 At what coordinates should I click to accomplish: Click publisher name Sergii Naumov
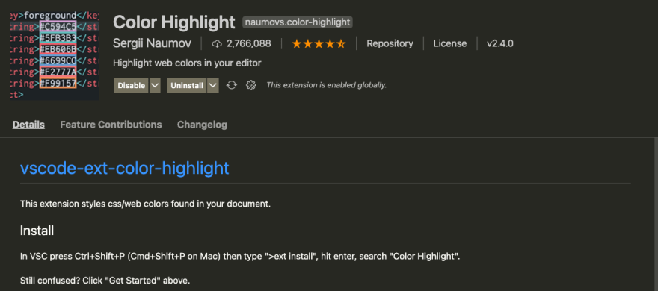point(153,43)
